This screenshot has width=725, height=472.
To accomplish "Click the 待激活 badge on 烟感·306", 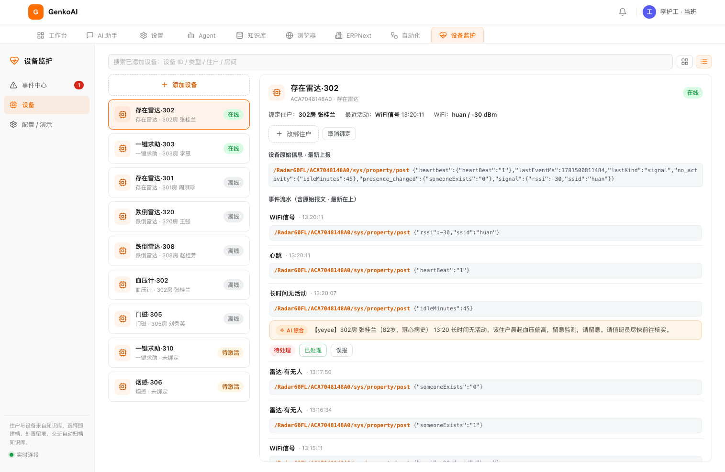I will click(231, 387).
